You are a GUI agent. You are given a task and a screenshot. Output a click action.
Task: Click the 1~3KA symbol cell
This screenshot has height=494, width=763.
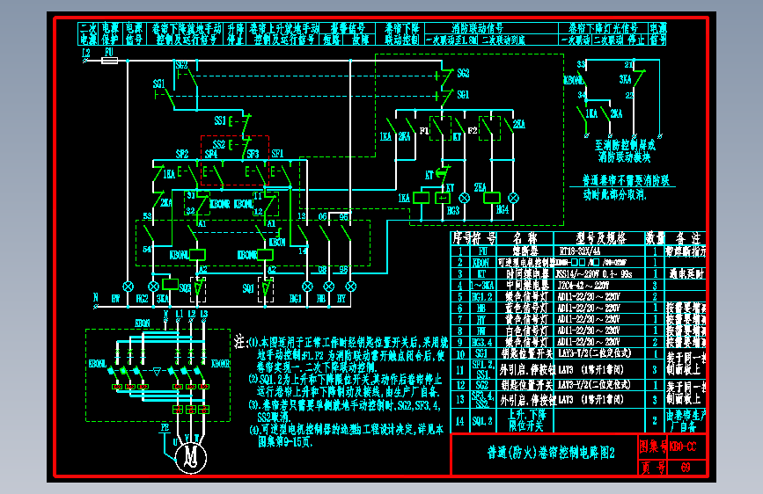(x=483, y=286)
